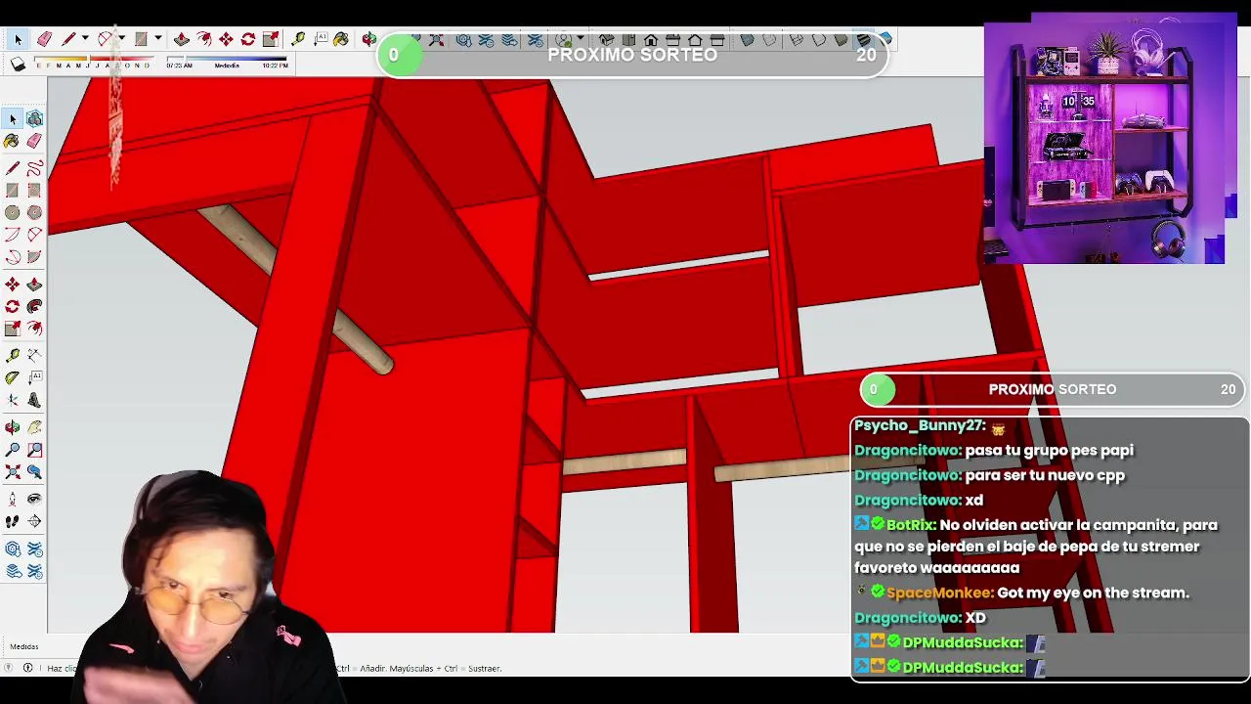The image size is (1251, 704).
Task: Select the pink Eraser in the left toolbar
Action: coord(34,142)
